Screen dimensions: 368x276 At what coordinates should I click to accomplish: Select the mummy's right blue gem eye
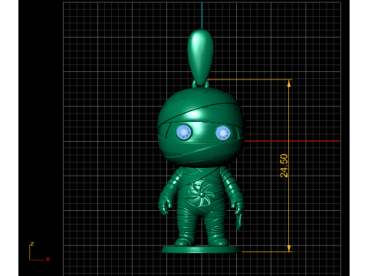[223, 133]
